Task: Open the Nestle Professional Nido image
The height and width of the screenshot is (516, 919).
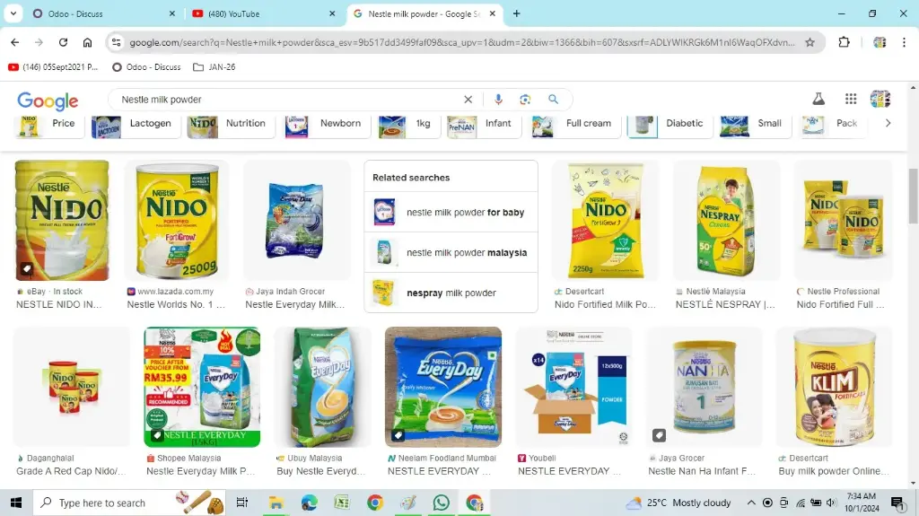Action: (844, 221)
